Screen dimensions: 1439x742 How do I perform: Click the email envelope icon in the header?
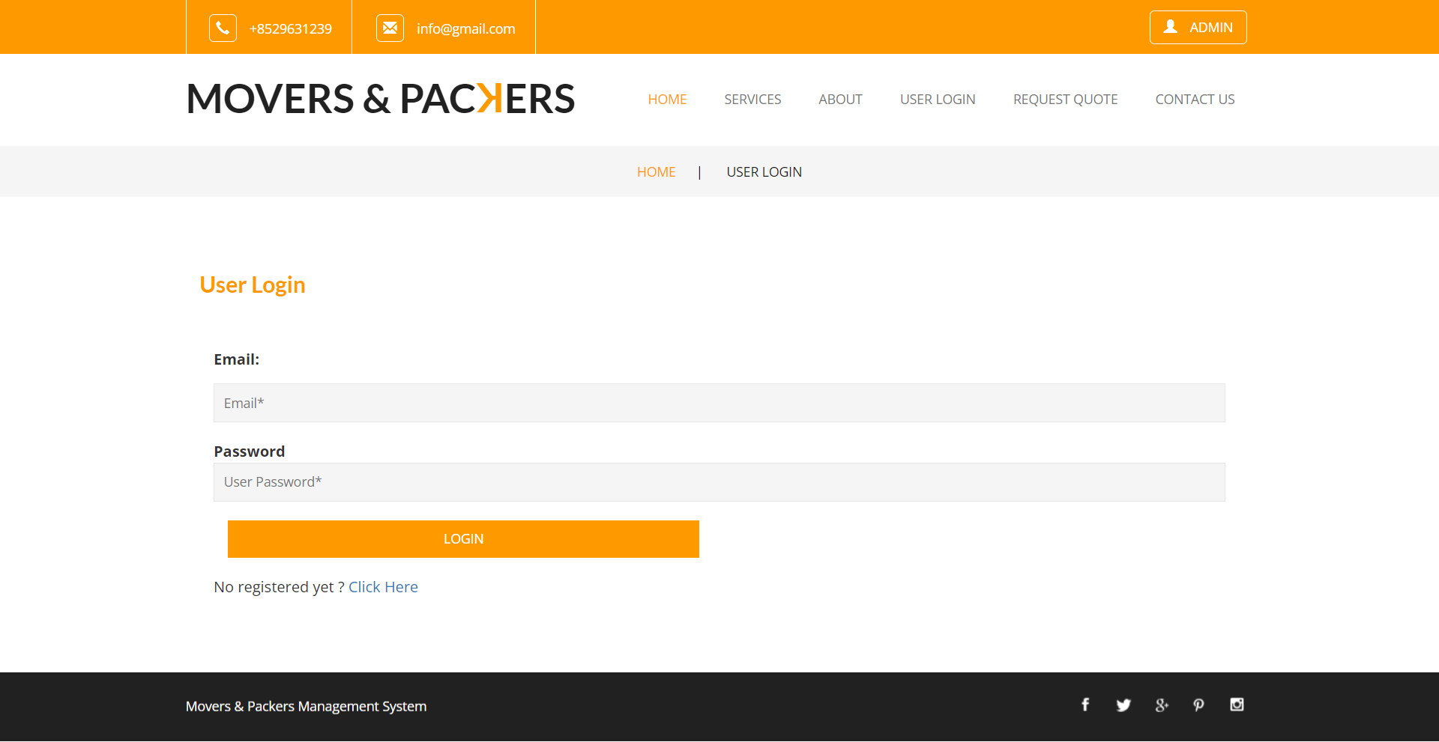point(390,28)
